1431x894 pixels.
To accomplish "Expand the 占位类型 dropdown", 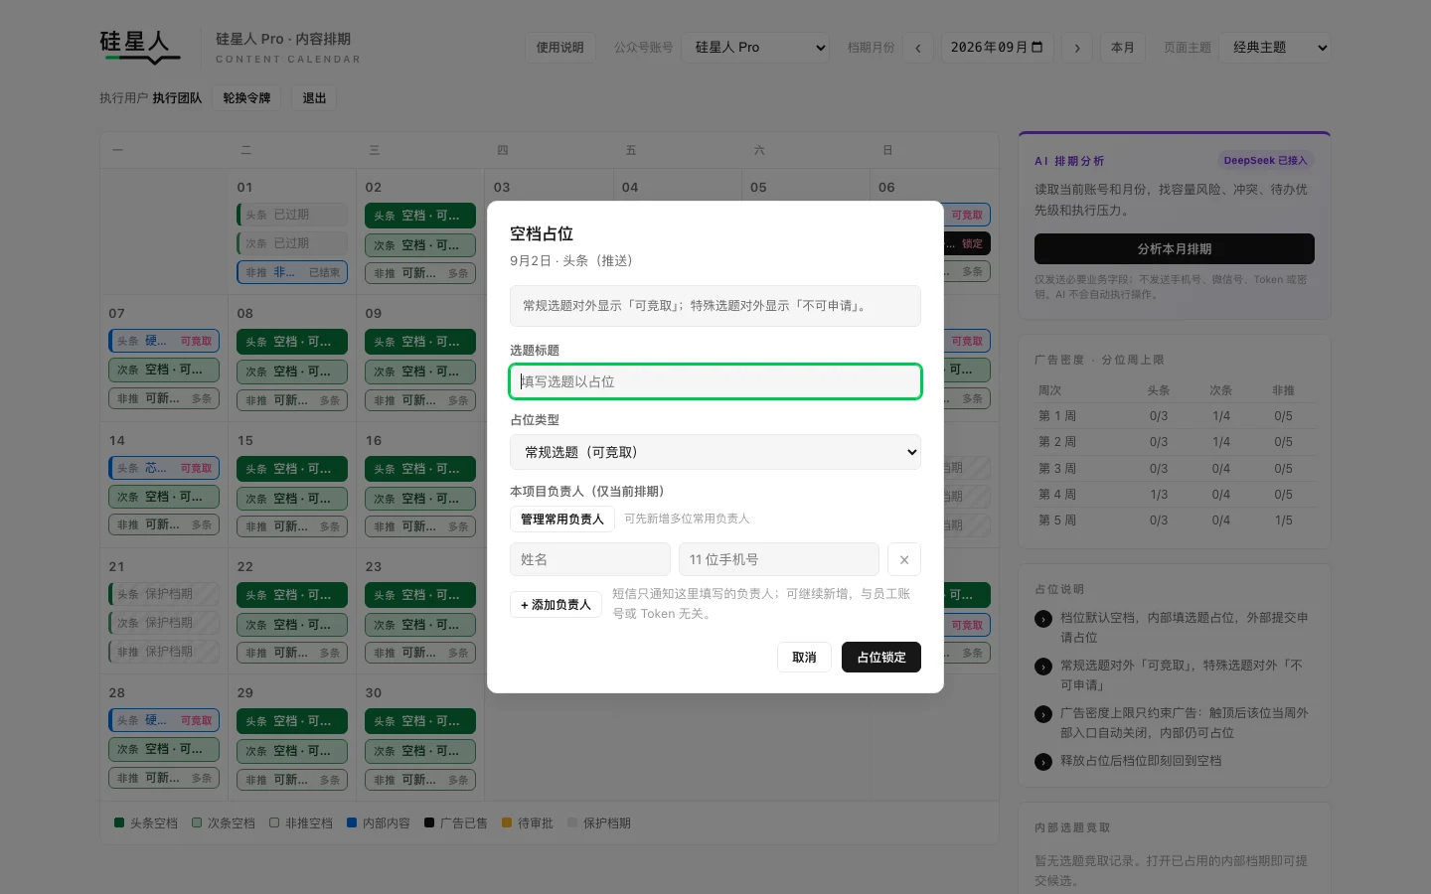I will [715, 452].
